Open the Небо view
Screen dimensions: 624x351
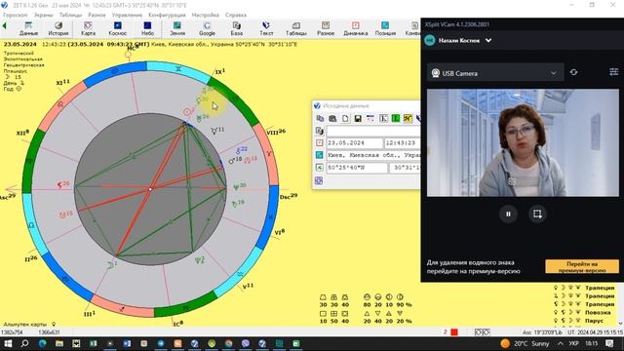coord(147,29)
